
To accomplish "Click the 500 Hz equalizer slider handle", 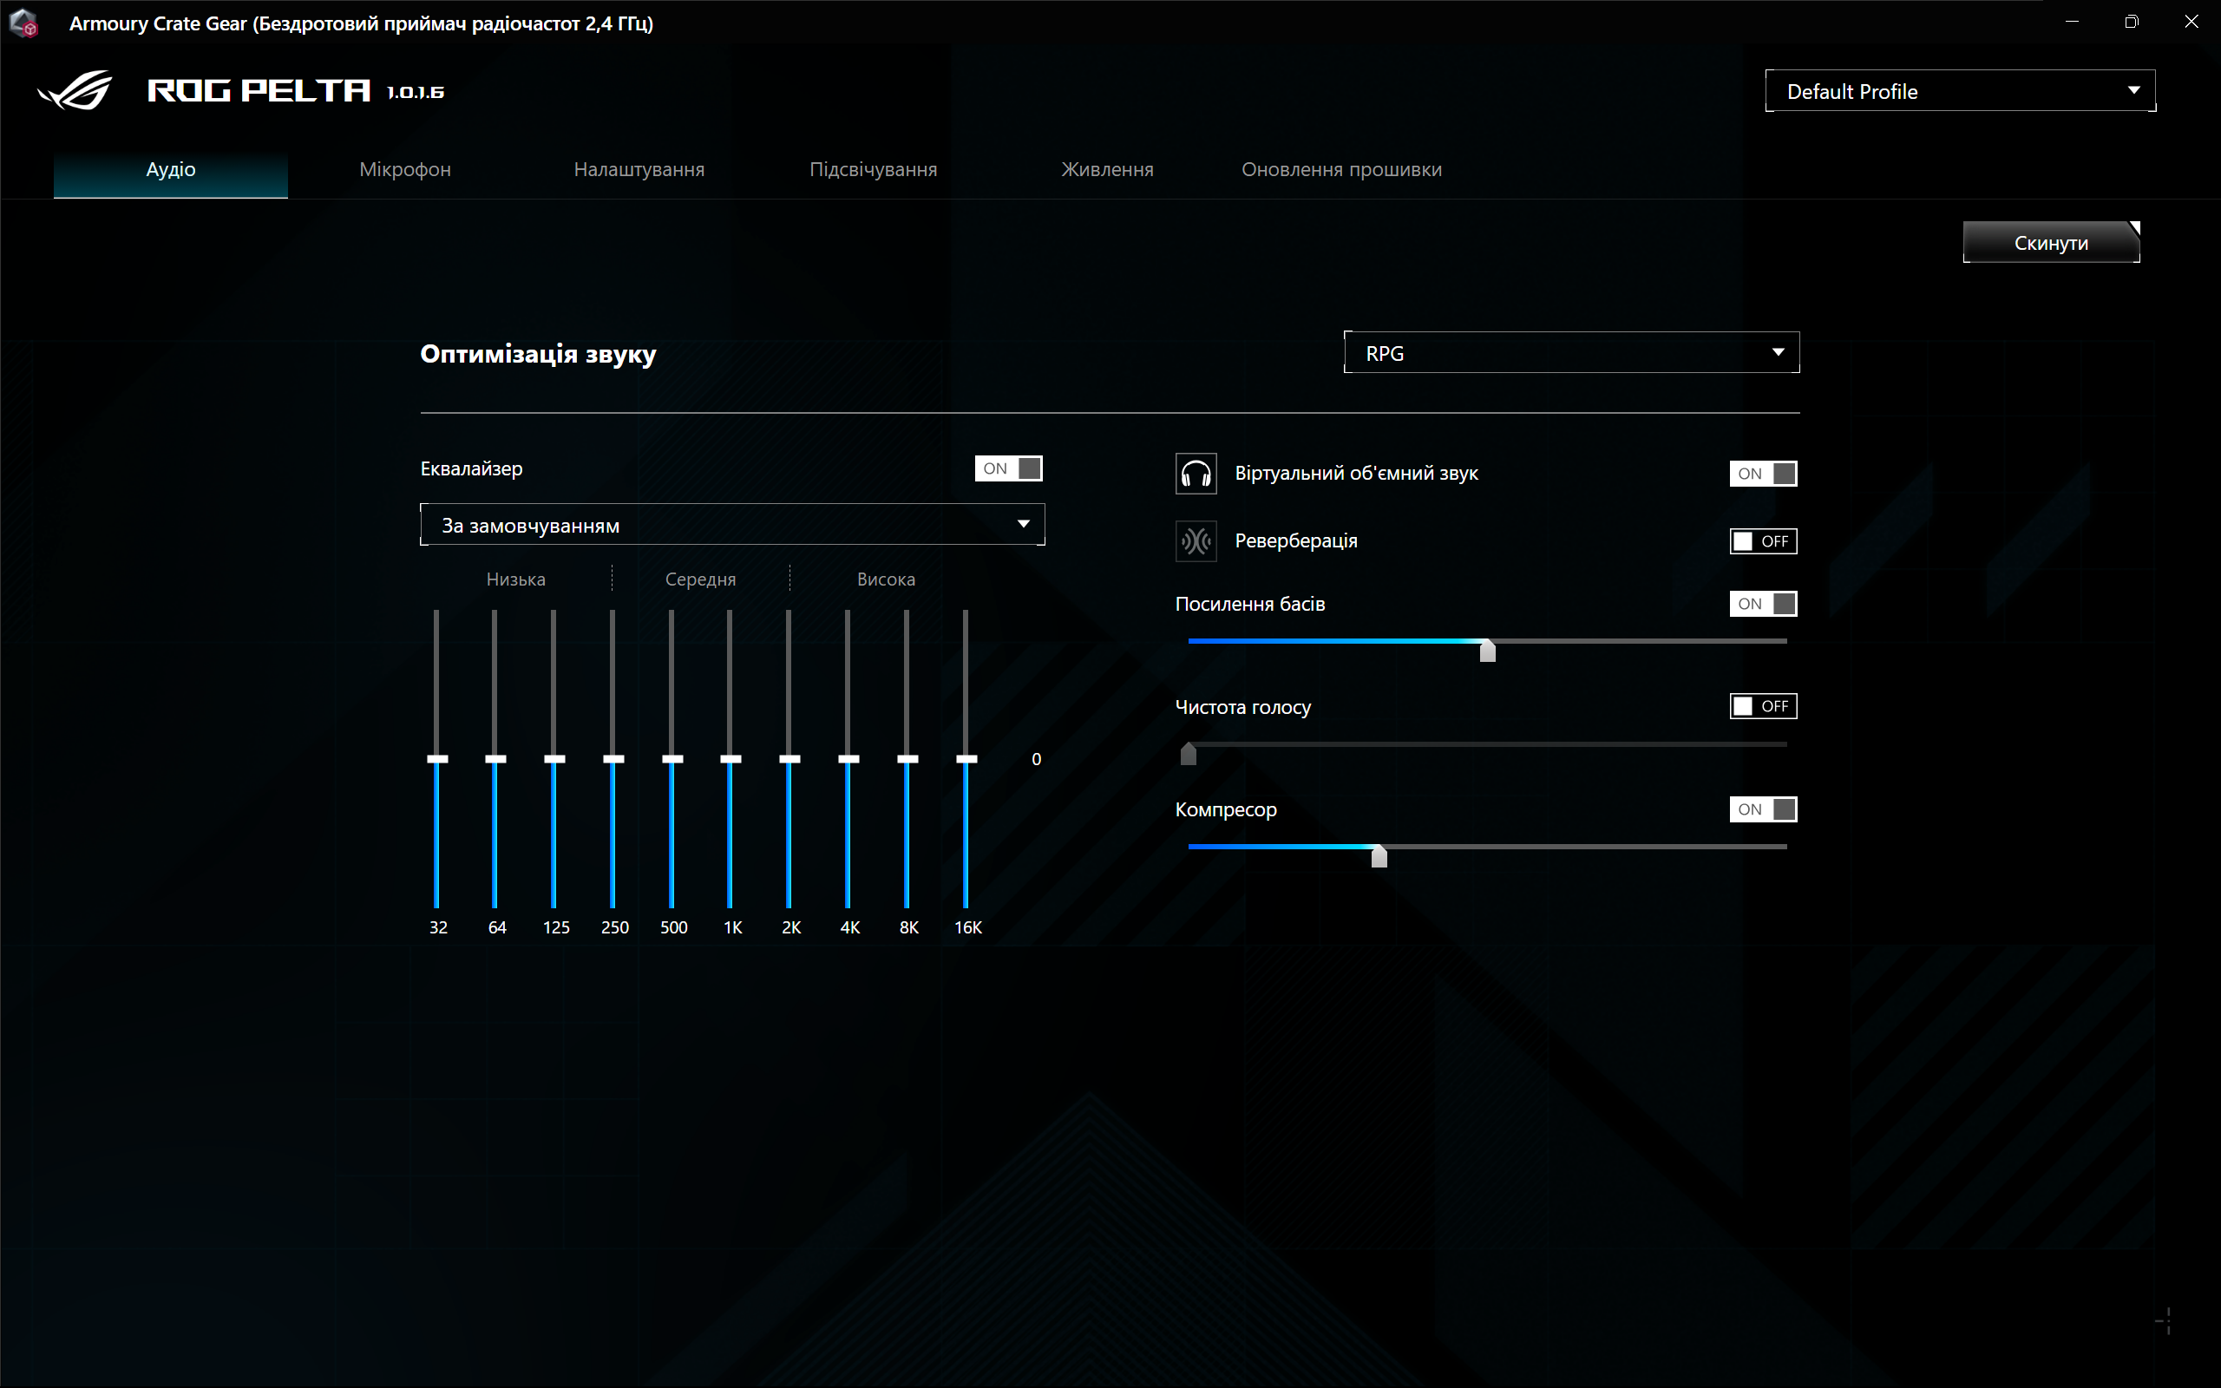I will point(672,759).
